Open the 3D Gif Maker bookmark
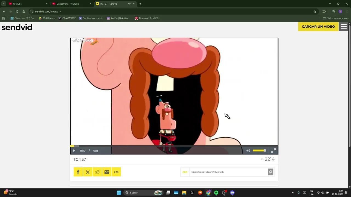Viewport: 351px width, 197px height. [47, 18]
